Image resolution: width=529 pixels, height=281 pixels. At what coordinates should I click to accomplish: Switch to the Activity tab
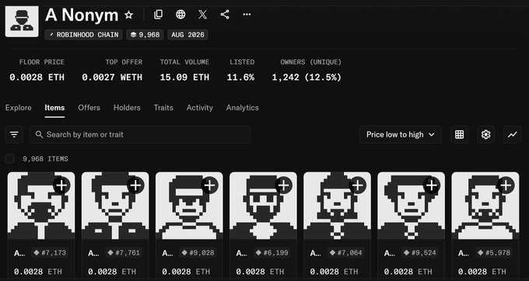click(x=200, y=108)
